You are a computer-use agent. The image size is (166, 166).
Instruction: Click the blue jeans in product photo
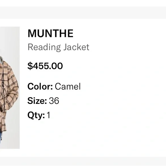1,137
